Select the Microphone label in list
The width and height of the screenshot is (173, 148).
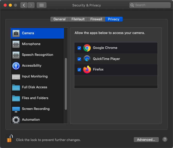[x=31, y=44]
